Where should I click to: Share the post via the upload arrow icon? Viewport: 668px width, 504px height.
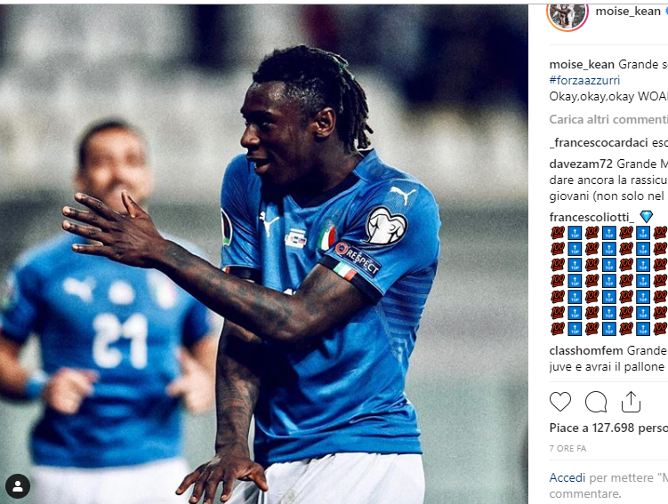(x=631, y=402)
